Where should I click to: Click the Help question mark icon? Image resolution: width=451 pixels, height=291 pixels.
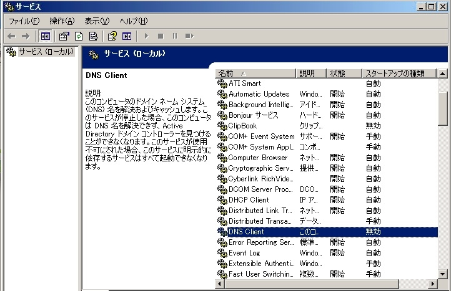point(112,37)
